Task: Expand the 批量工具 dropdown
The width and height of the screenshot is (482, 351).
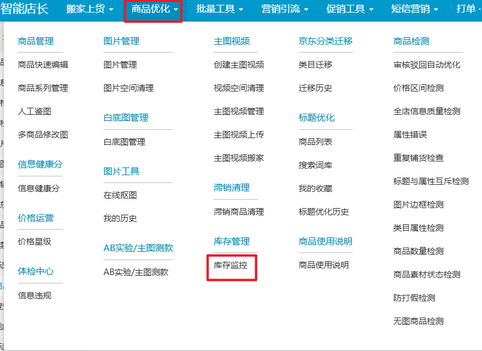Action: 219,10
